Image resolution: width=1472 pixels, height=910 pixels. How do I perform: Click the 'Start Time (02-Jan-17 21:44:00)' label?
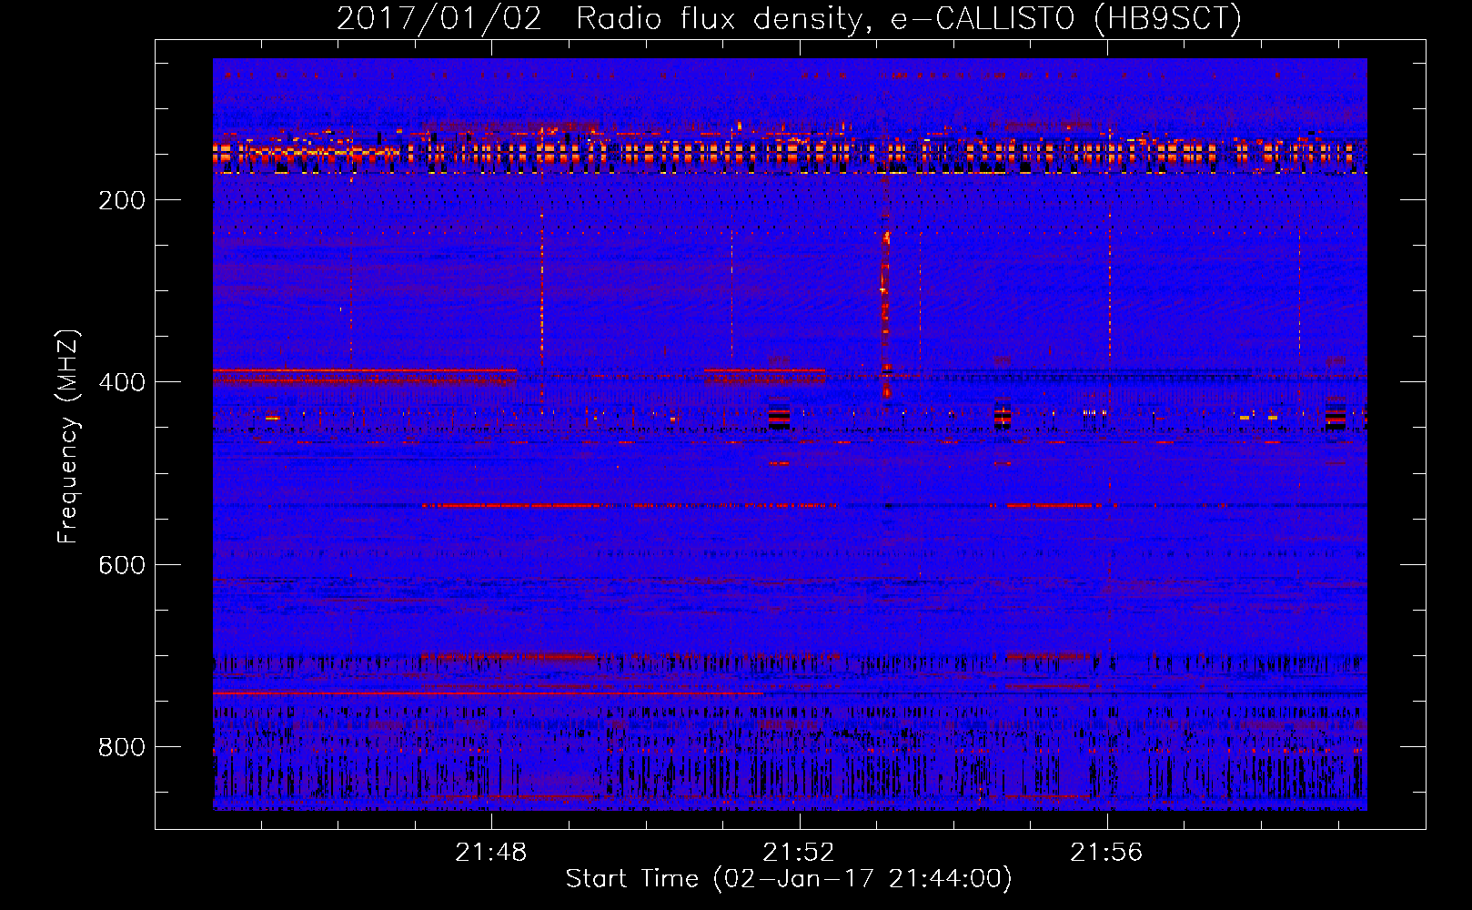789,879
